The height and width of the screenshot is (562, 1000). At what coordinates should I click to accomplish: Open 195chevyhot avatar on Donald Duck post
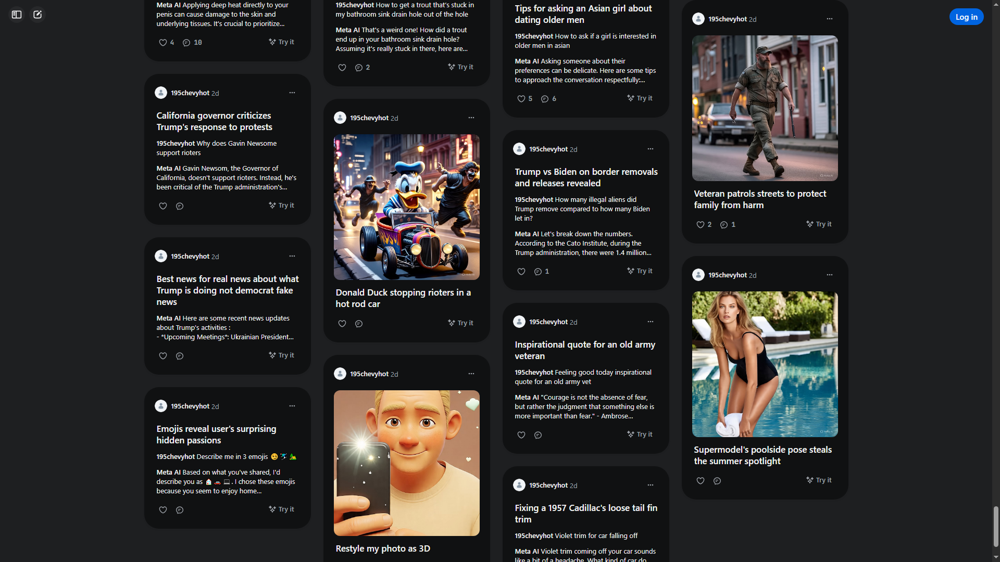tap(340, 118)
